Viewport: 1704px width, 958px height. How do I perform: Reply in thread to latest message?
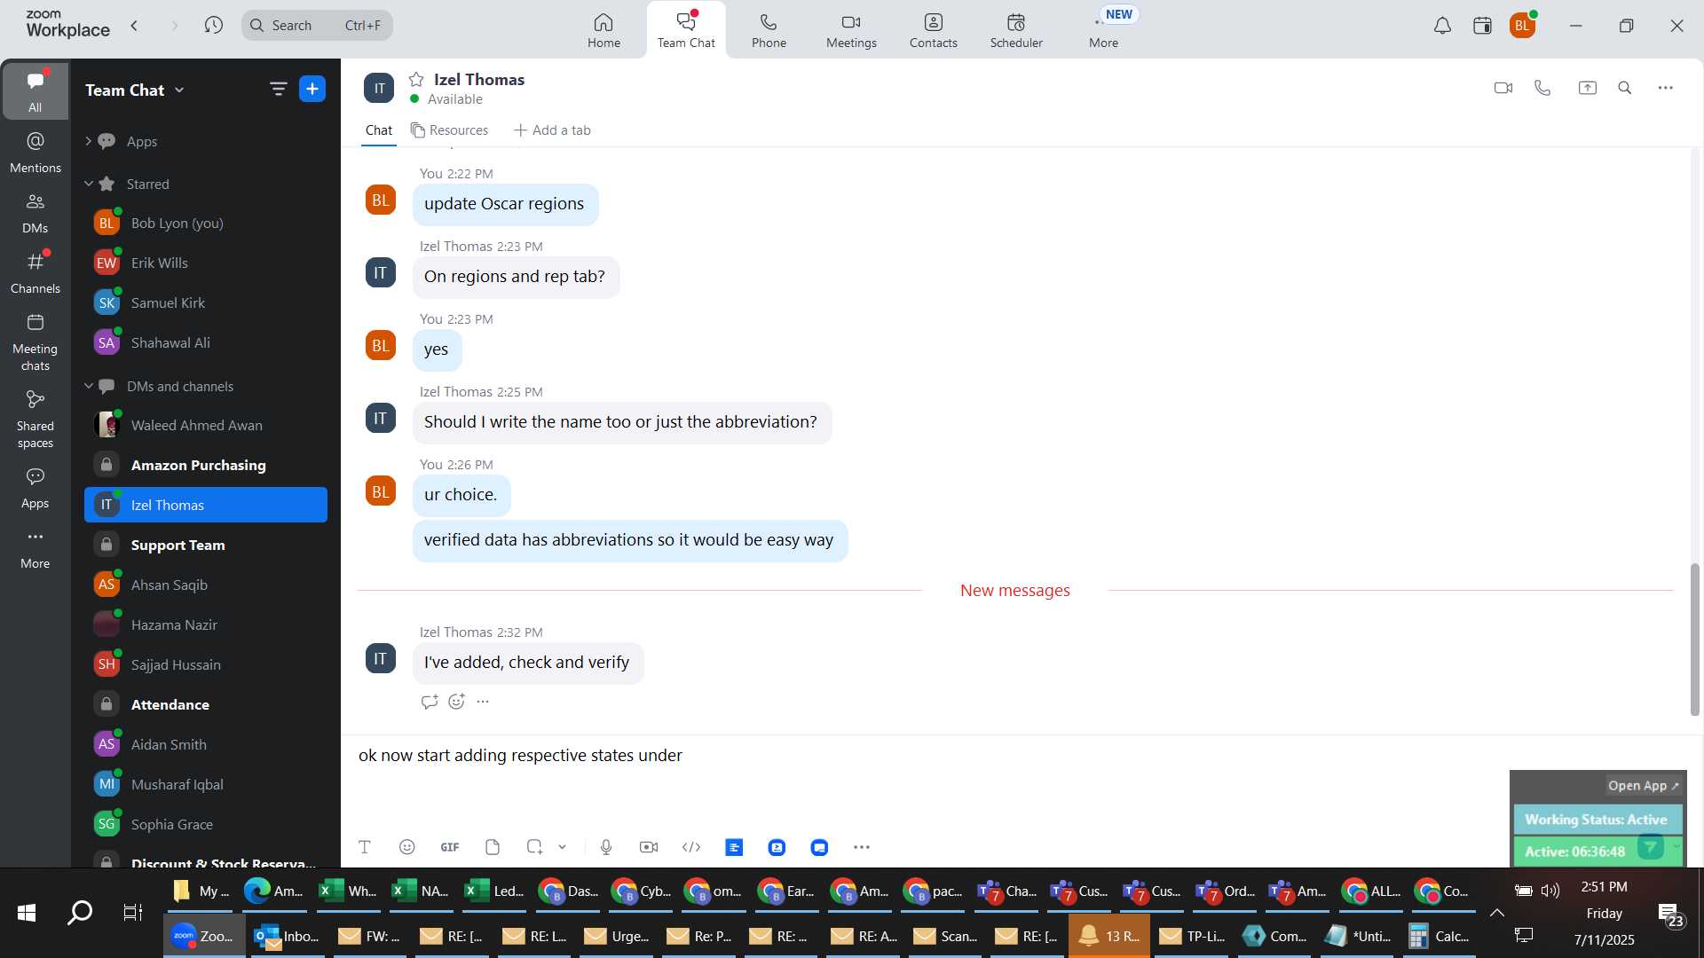pyautogui.click(x=430, y=702)
